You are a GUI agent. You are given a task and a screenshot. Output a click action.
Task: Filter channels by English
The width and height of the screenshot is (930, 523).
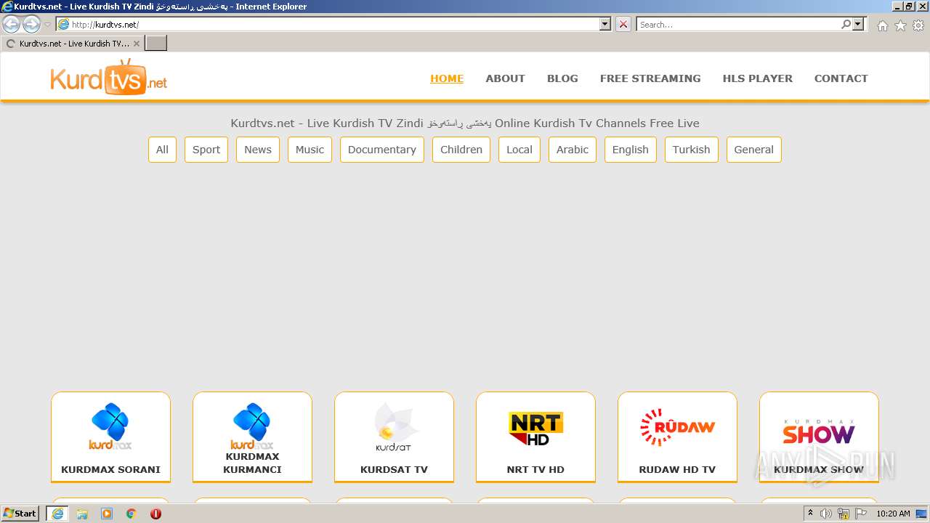coord(630,150)
